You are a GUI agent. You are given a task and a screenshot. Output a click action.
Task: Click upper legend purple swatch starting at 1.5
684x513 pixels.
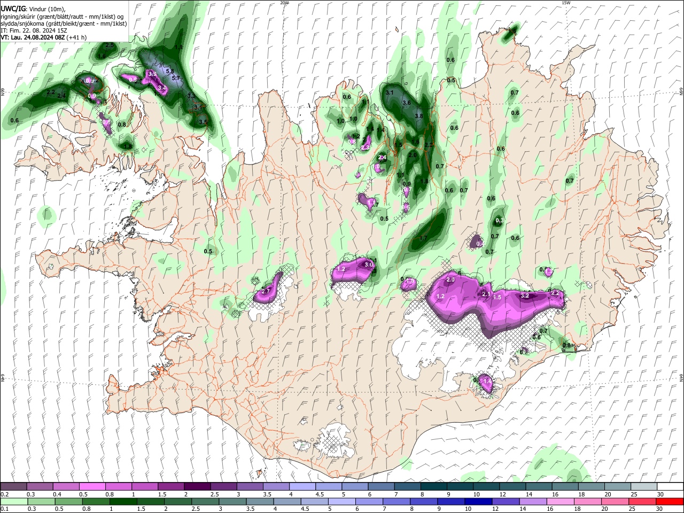[x=171, y=487]
